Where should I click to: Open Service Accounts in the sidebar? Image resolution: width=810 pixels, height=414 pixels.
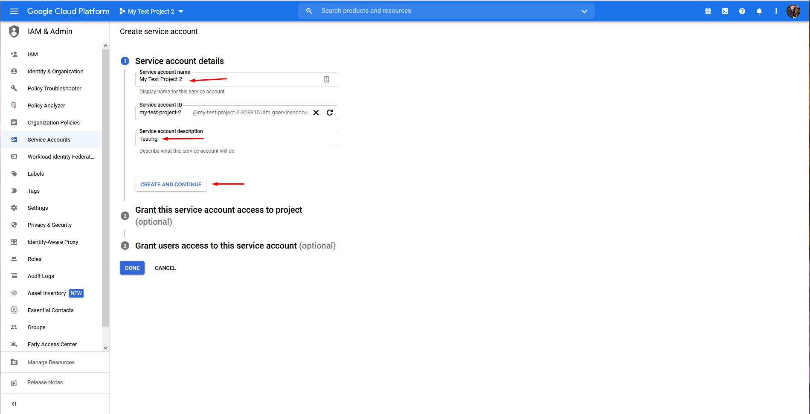point(49,139)
